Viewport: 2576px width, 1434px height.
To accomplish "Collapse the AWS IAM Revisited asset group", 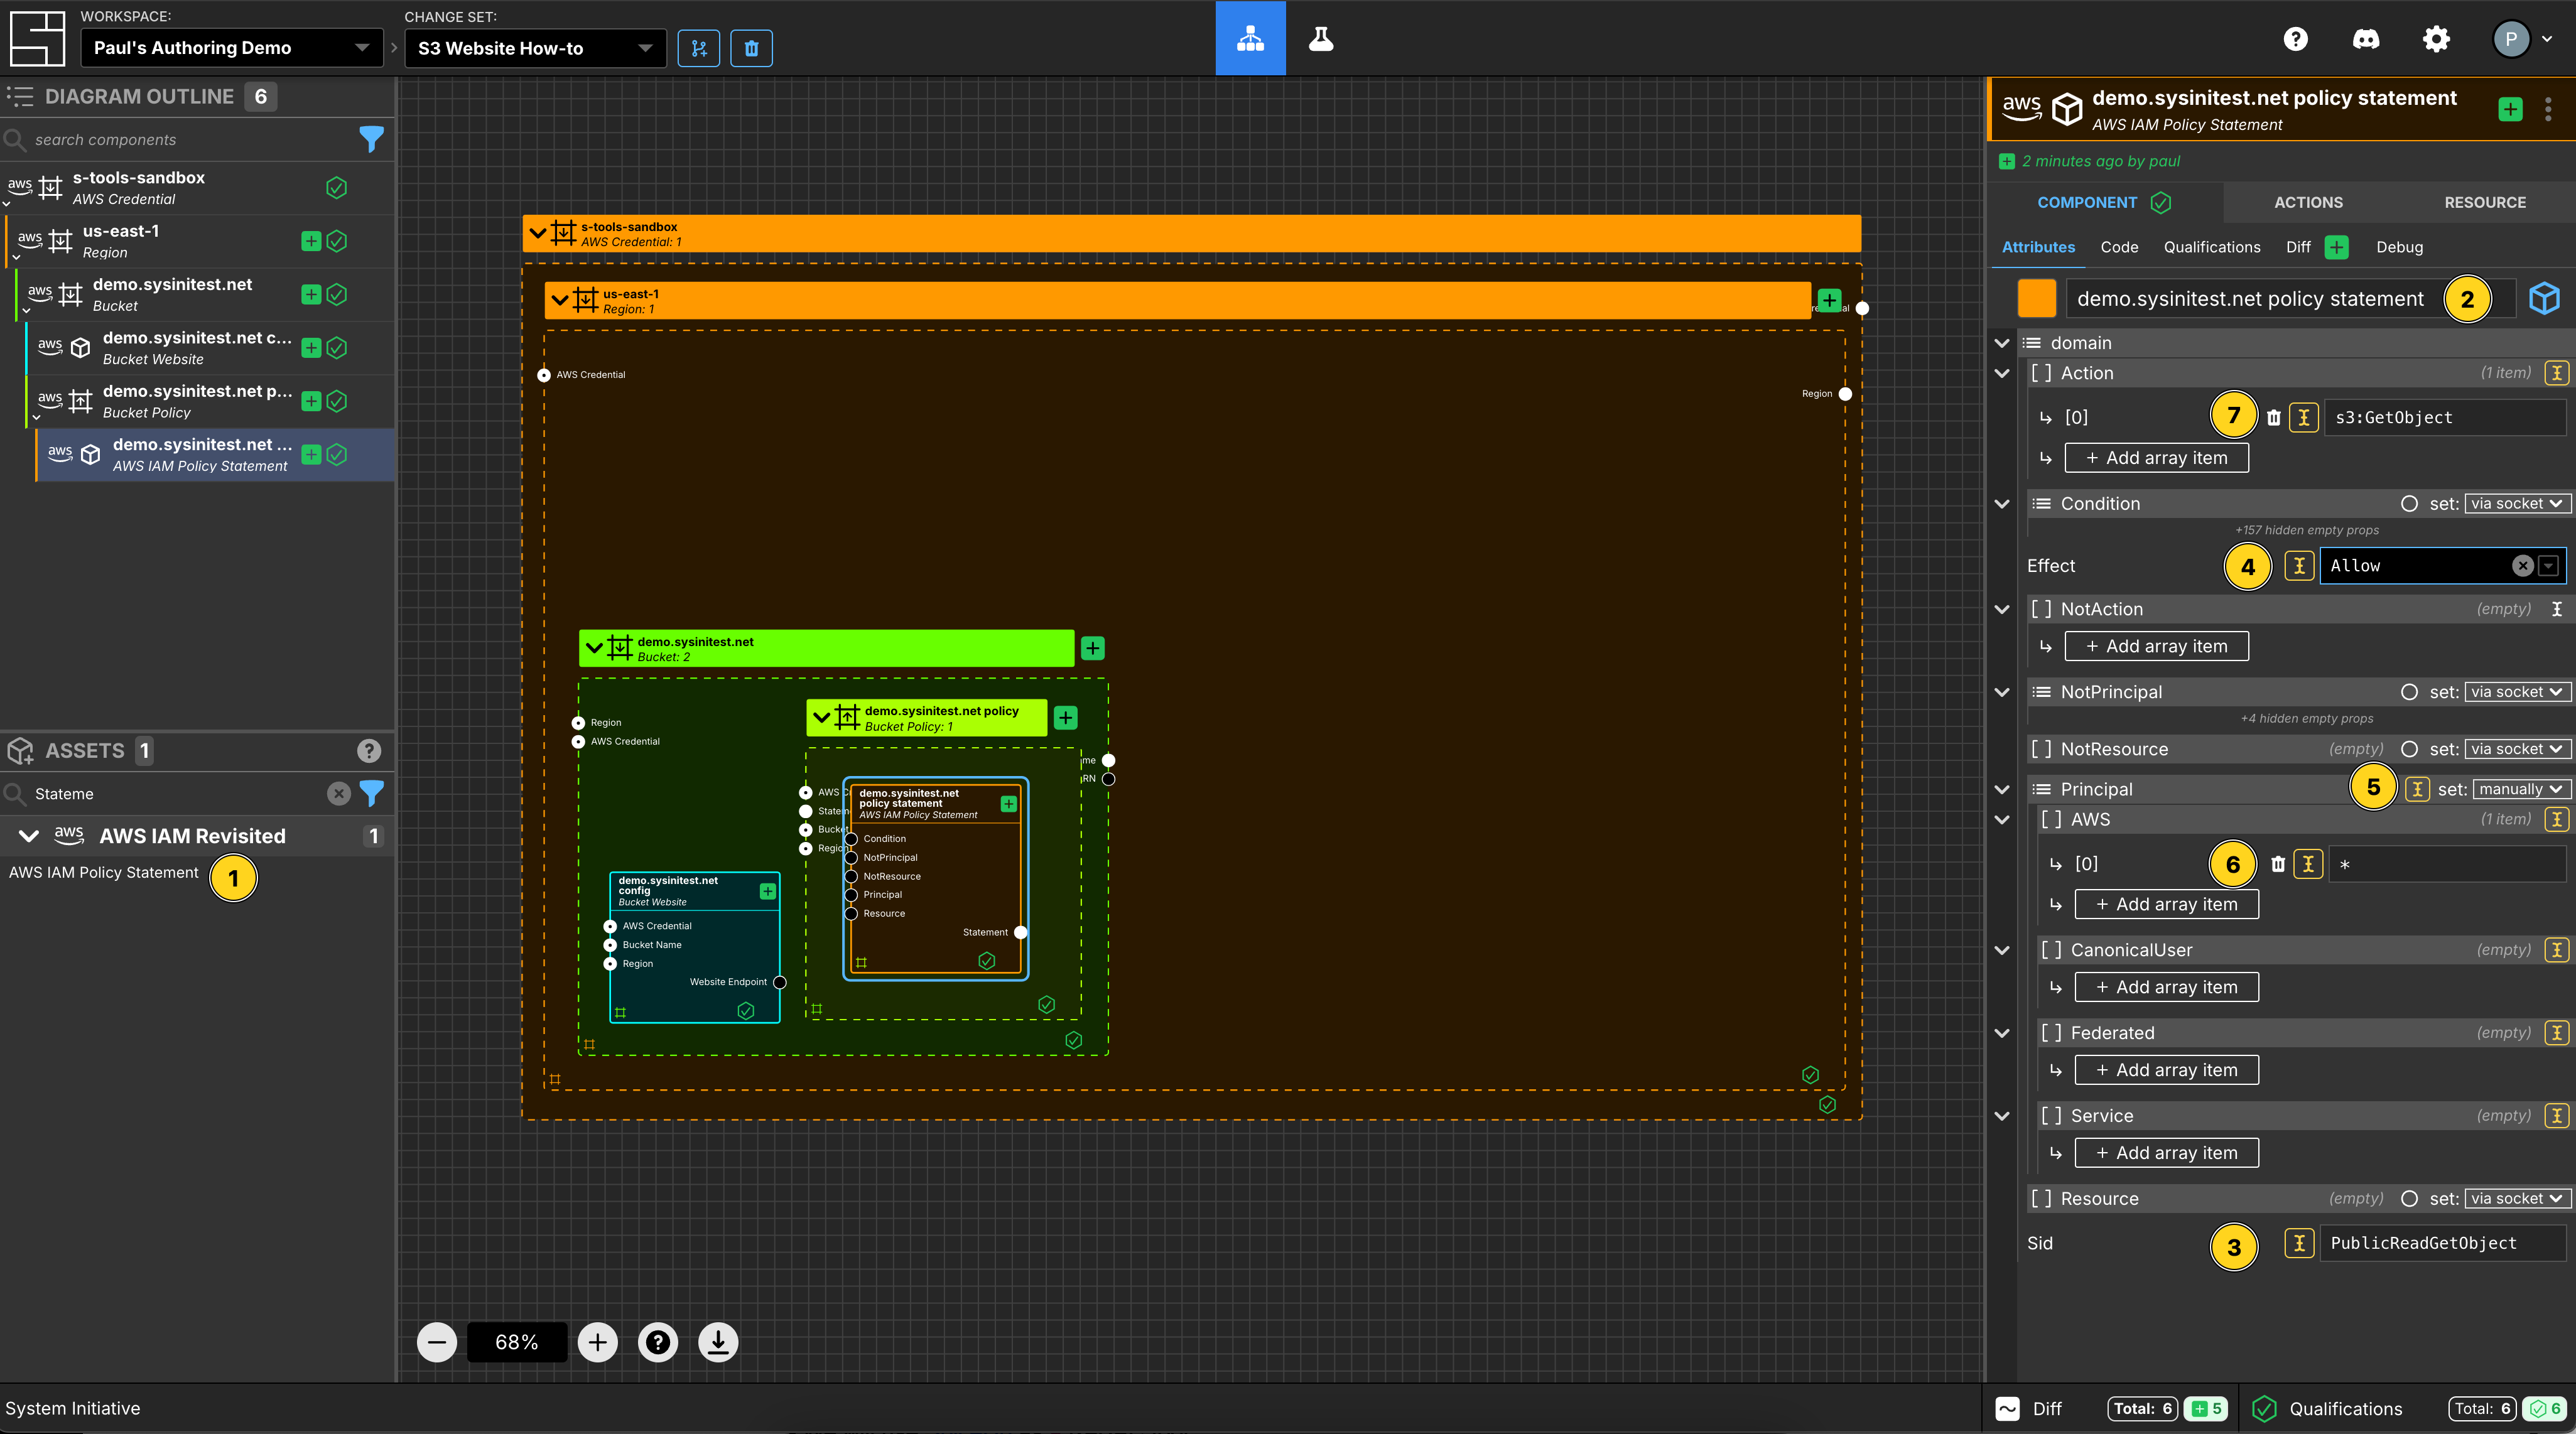I will 29,836.
